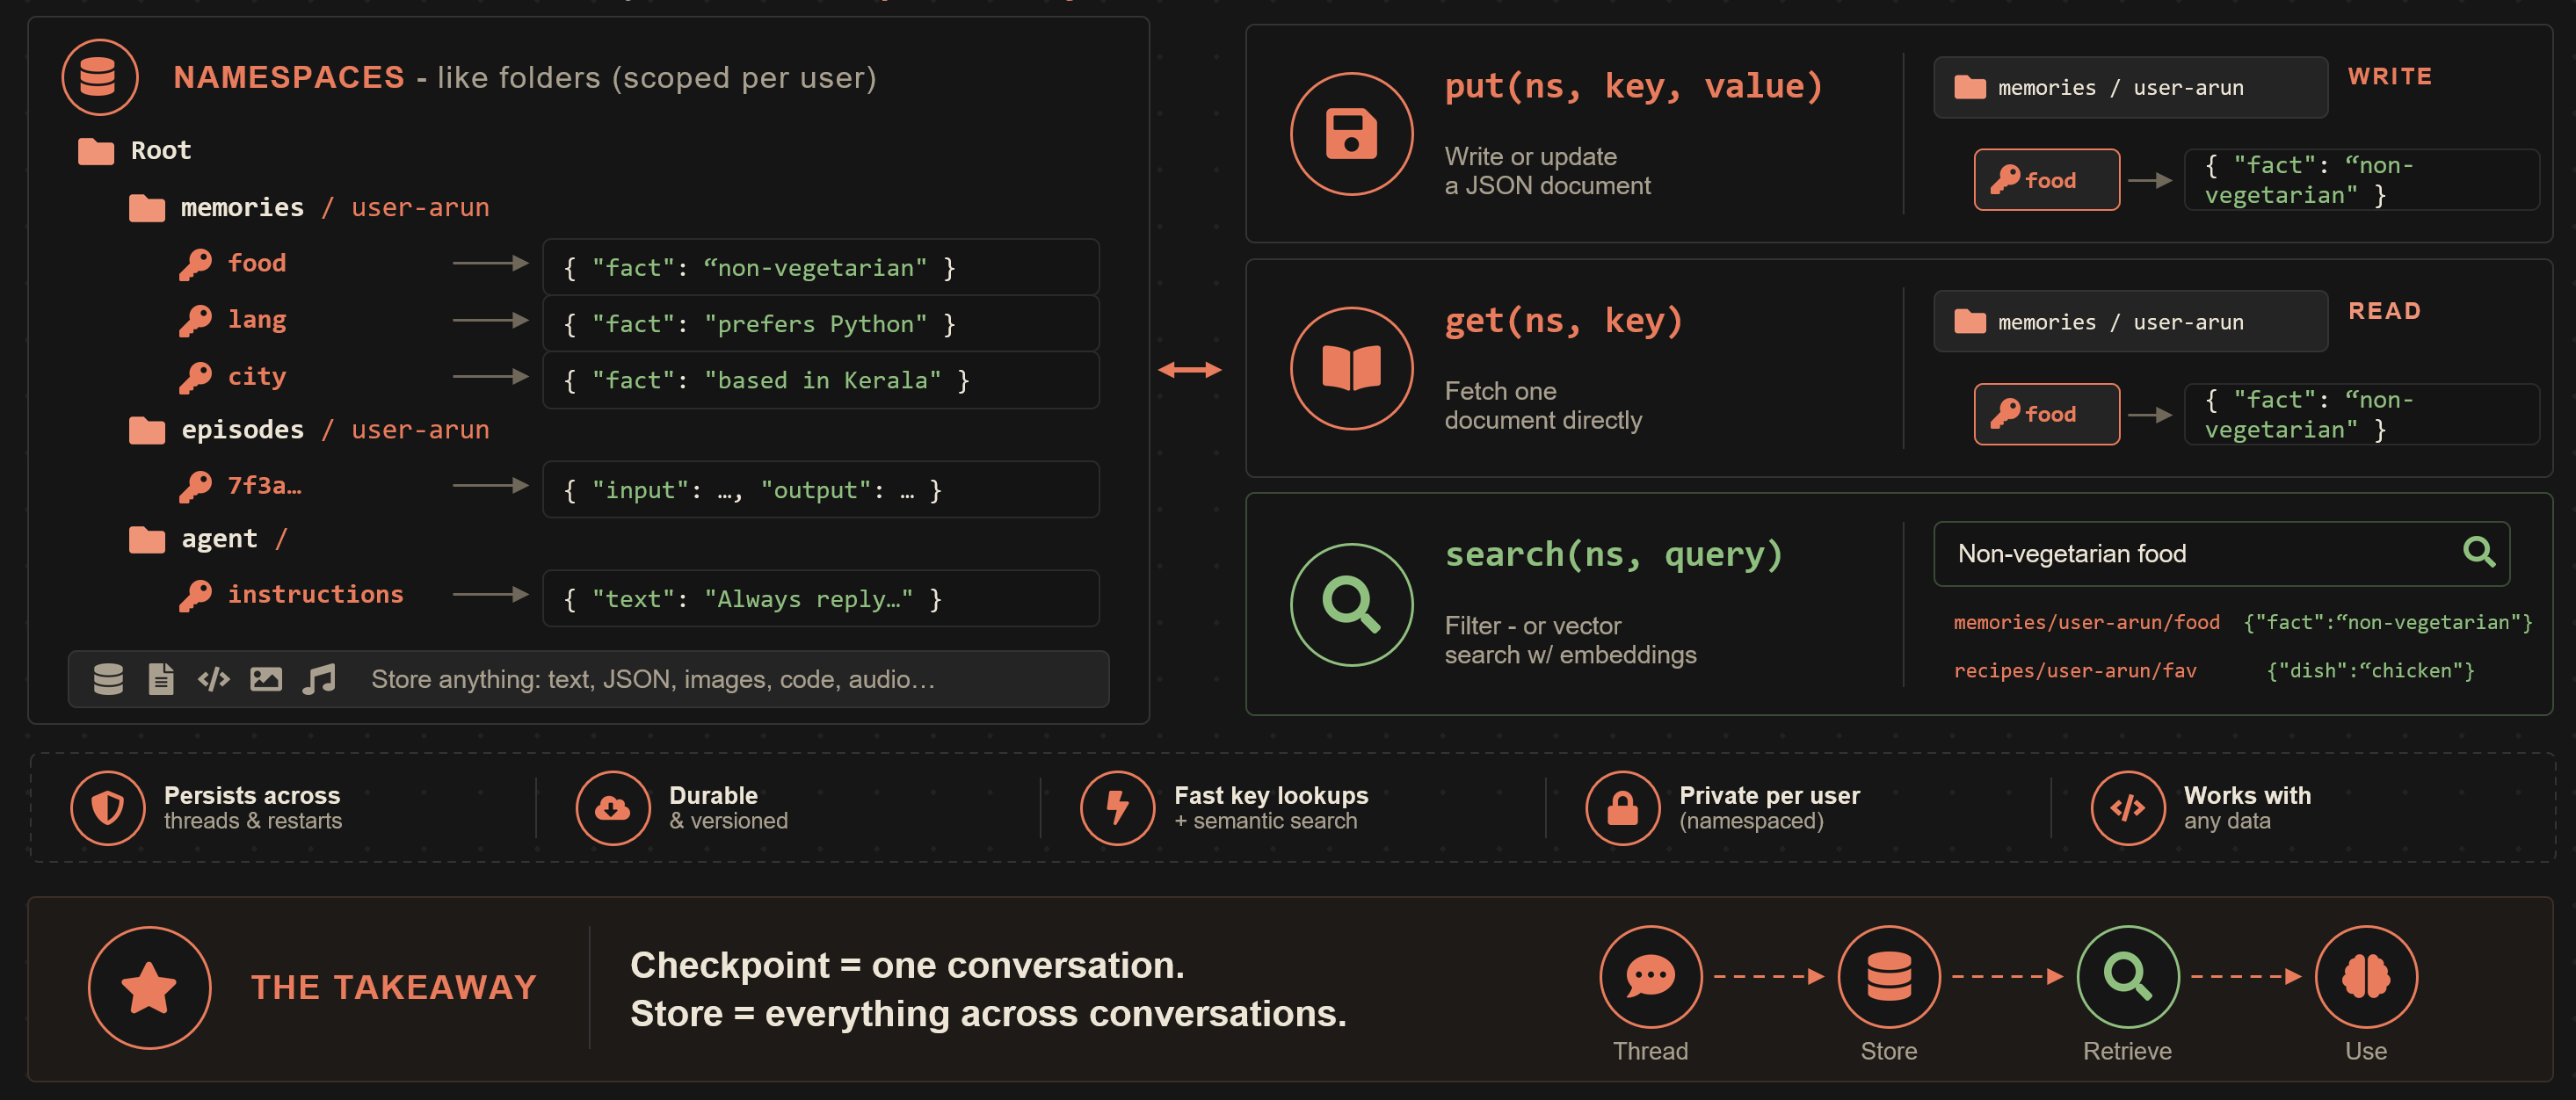
Task: Click the food key button in READ panel
Action: click(x=2046, y=414)
